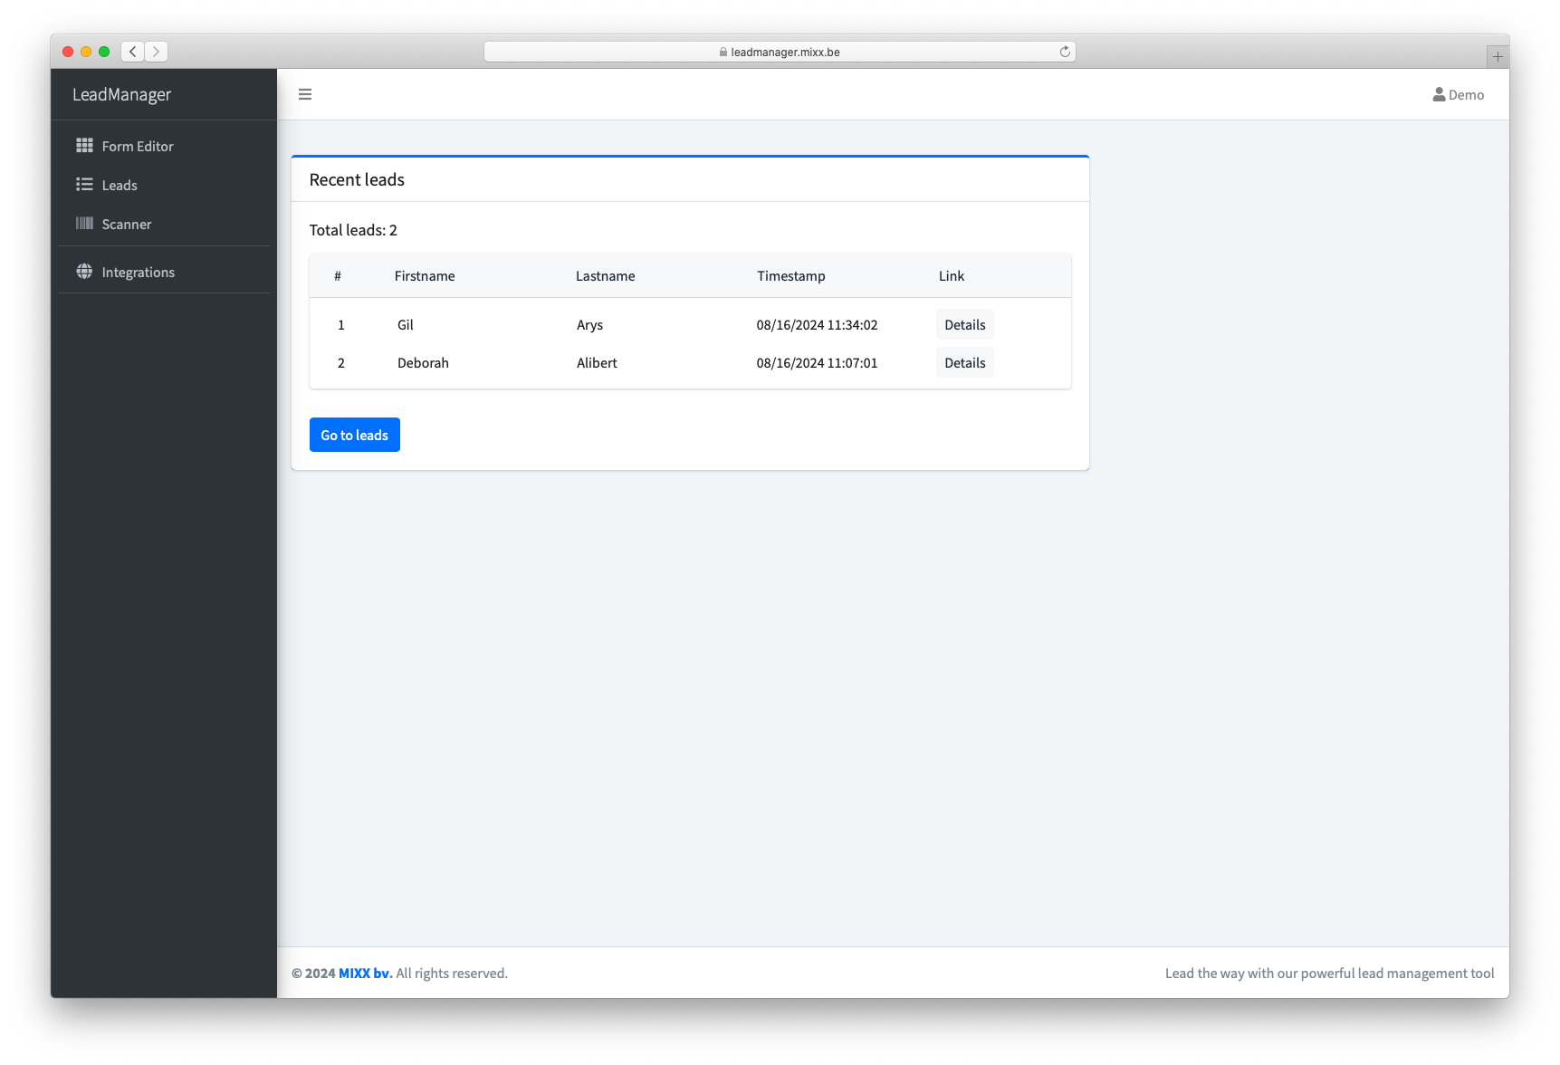Open Details for Gil Arys
The height and width of the screenshot is (1065, 1560).
tap(965, 325)
